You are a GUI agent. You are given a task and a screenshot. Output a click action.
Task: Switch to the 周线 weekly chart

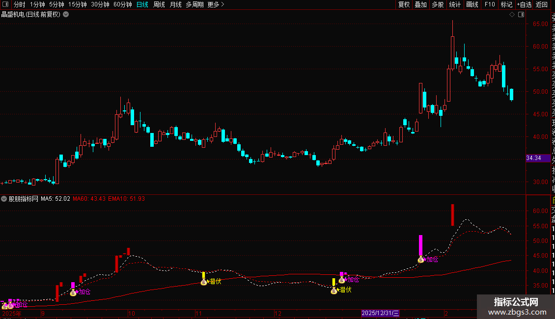159,4
